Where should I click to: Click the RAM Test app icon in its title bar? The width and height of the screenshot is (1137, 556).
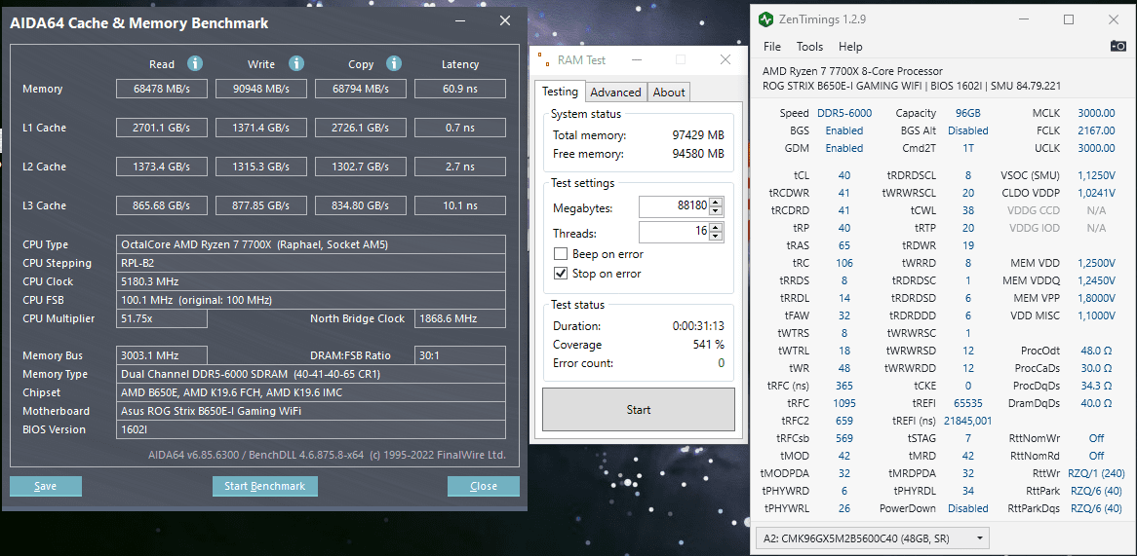[542, 60]
